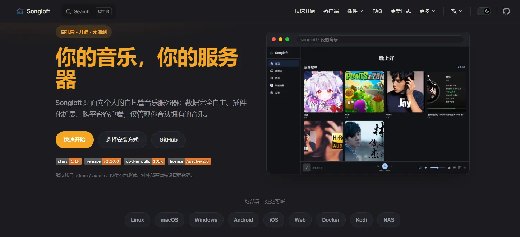Click the Hi-Res Audio playlist cover
This screenshot has width=520, height=237.
(323, 141)
